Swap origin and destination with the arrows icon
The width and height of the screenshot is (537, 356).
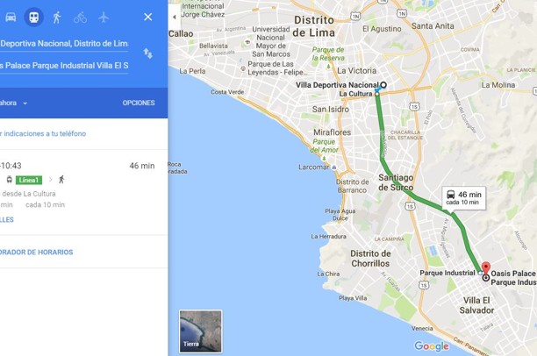tap(148, 53)
